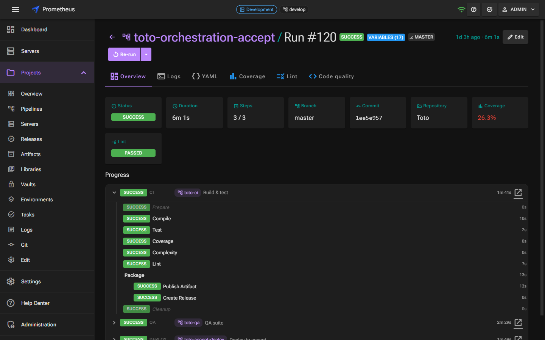The width and height of the screenshot is (545, 340).
Task: Click the Help Center icon
Action: pos(11,303)
